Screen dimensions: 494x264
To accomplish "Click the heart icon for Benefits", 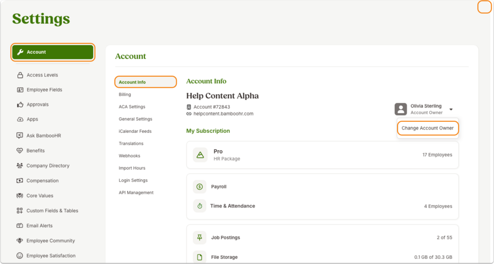I will coord(20,151).
